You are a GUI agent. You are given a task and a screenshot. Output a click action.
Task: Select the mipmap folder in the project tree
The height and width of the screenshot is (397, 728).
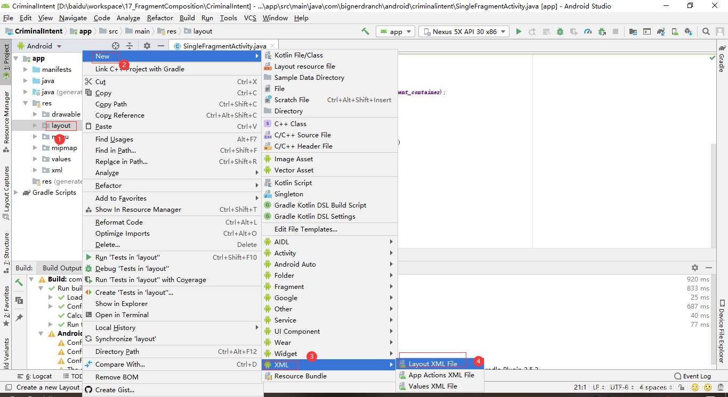click(64, 148)
